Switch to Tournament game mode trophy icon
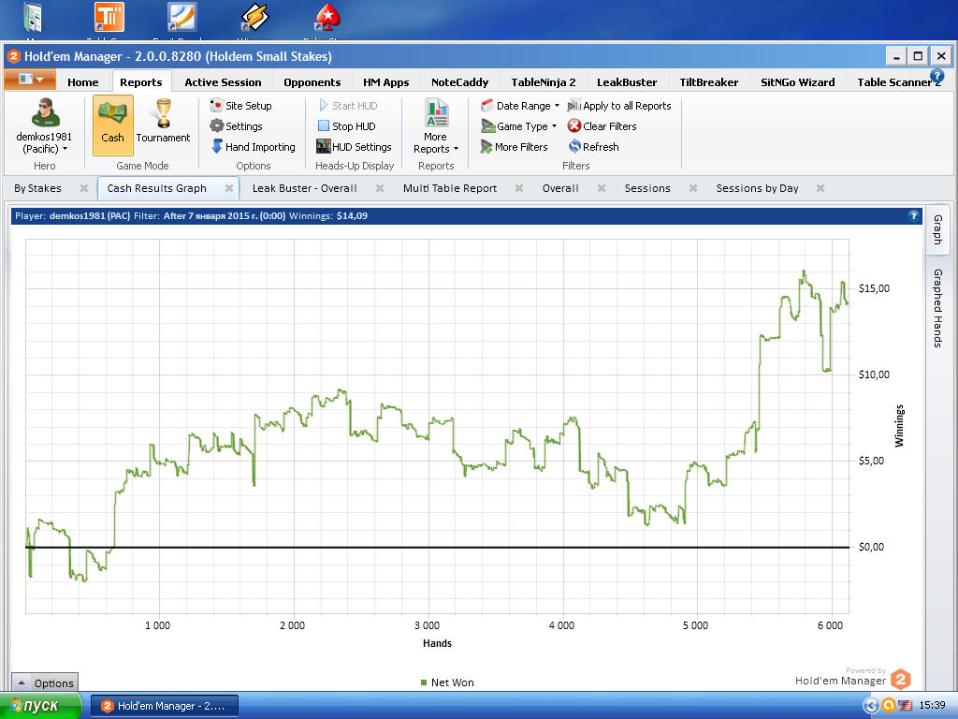The image size is (958, 719). tap(163, 123)
